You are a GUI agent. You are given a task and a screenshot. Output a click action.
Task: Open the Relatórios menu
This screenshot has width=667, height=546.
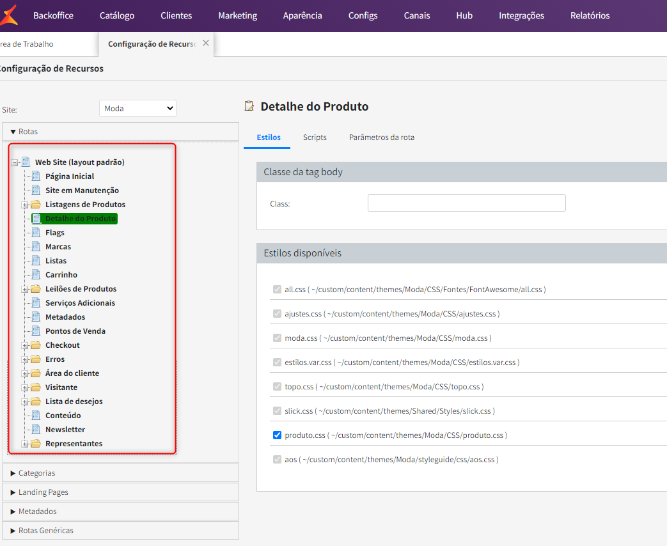click(590, 15)
